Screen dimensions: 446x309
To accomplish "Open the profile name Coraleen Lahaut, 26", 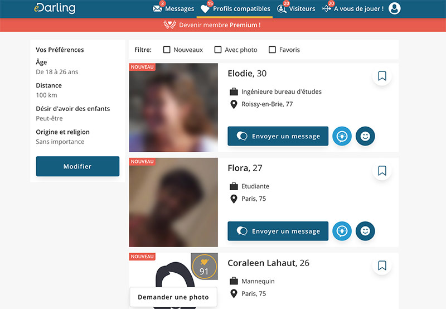I will click(268, 263).
